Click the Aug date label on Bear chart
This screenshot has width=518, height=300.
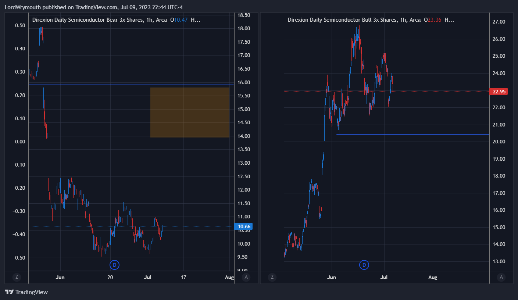229,277
